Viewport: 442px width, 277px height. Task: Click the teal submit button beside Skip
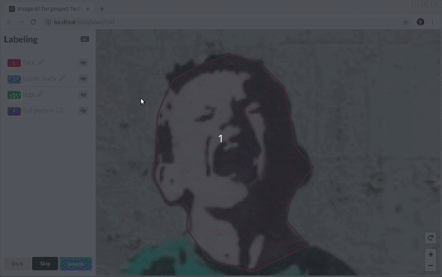(75, 264)
